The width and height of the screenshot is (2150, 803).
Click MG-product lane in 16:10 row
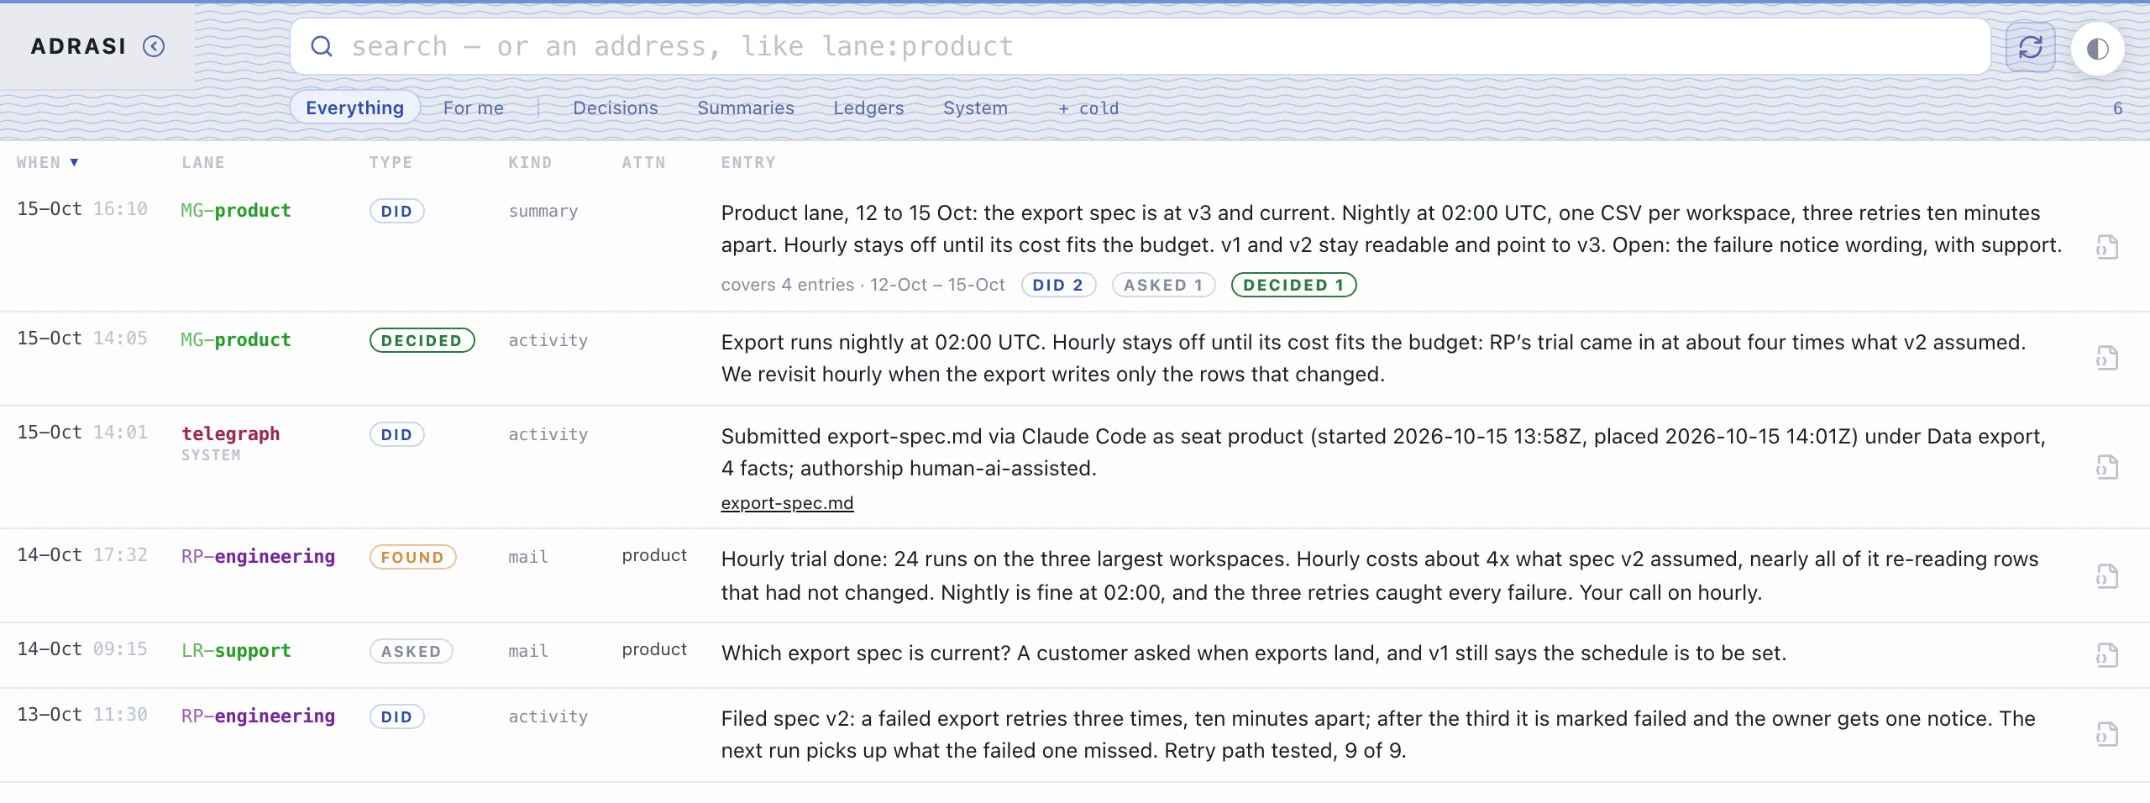(236, 210)
